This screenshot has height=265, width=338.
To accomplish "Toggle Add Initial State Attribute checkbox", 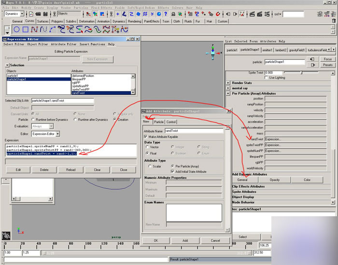I will tap(172, 171).
